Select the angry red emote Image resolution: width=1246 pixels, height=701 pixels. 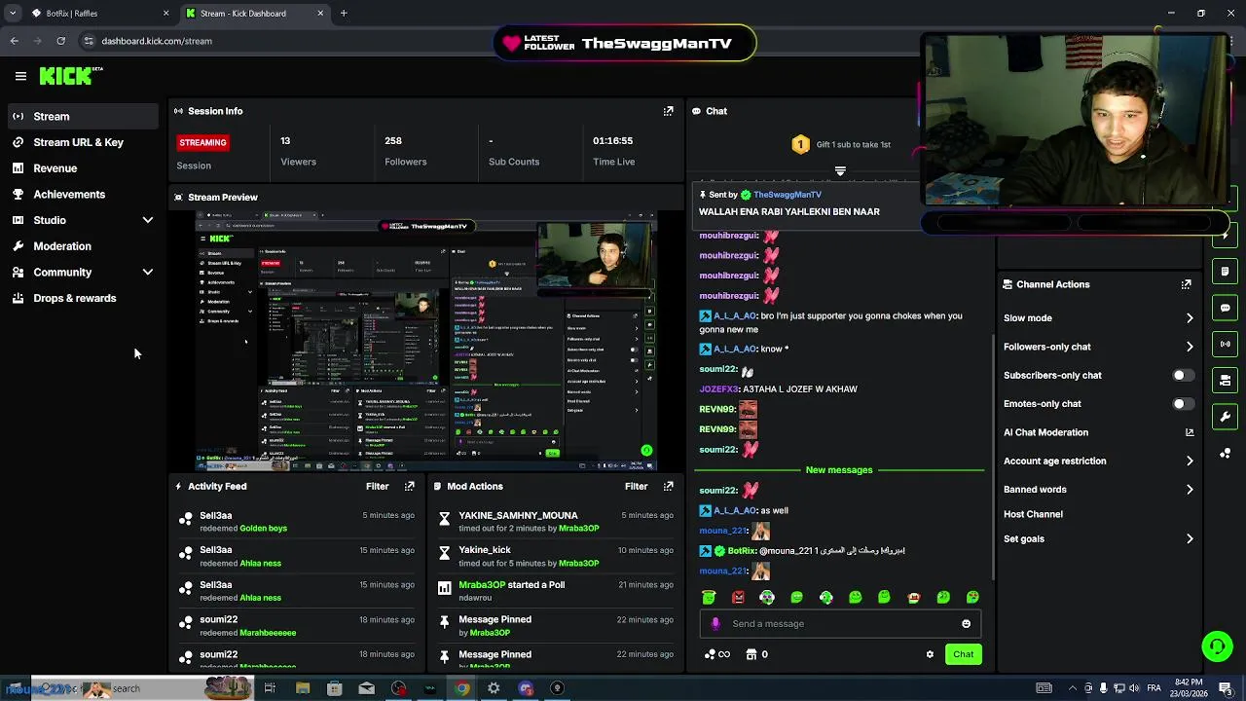(x=738, y=597)
